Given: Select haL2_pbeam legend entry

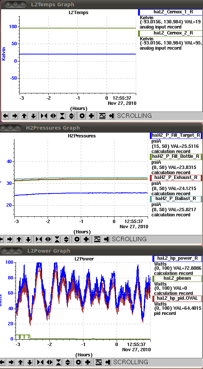Looking at the screenshot, I should pos(177,278).
